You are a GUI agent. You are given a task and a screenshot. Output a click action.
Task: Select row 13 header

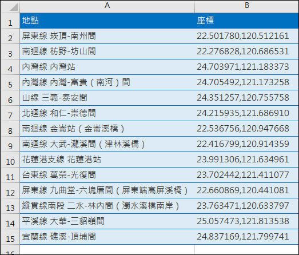pyautogui.click(x=10, y=206)
